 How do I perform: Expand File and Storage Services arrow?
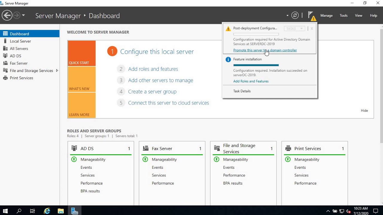pyautogui.click(x=57, y=70)
